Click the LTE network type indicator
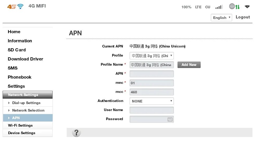Screen dimensions: 260x144 pyautogui.click(x=198, y=7)
